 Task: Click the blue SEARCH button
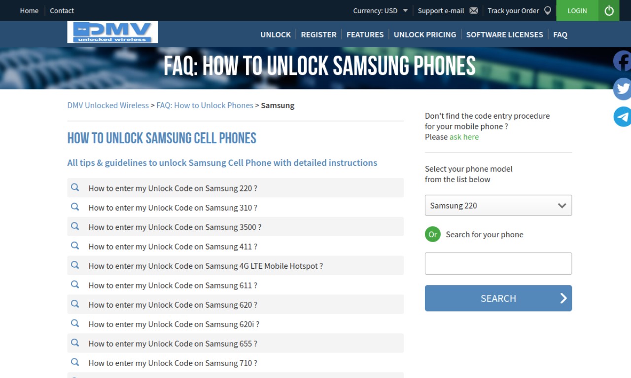click(498, 298)
